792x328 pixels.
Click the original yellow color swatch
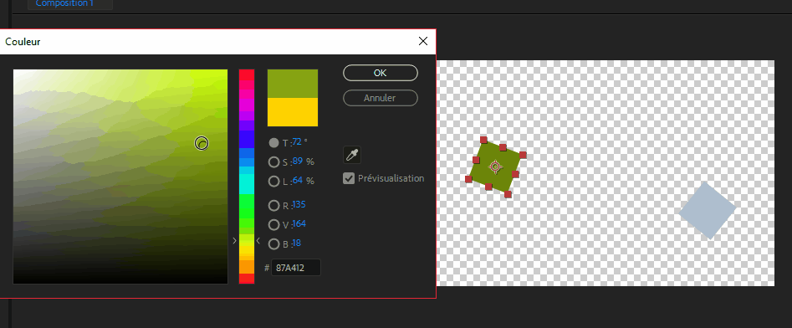(x=293, y=111)
